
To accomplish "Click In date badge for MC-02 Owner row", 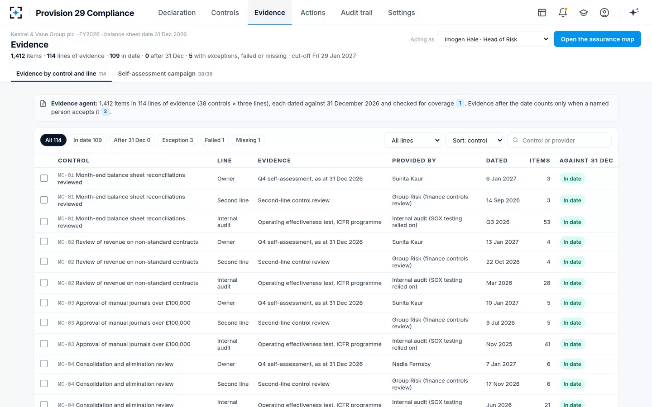I will (x=572, y=242).
